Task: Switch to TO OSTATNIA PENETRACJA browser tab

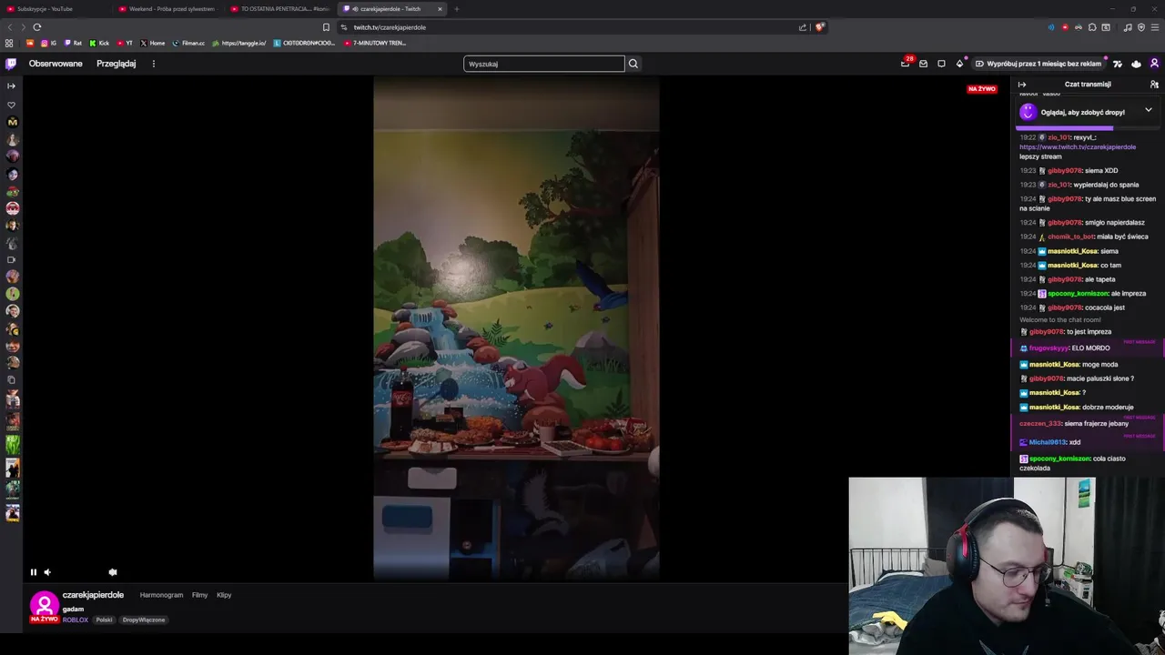Action: 280,9
